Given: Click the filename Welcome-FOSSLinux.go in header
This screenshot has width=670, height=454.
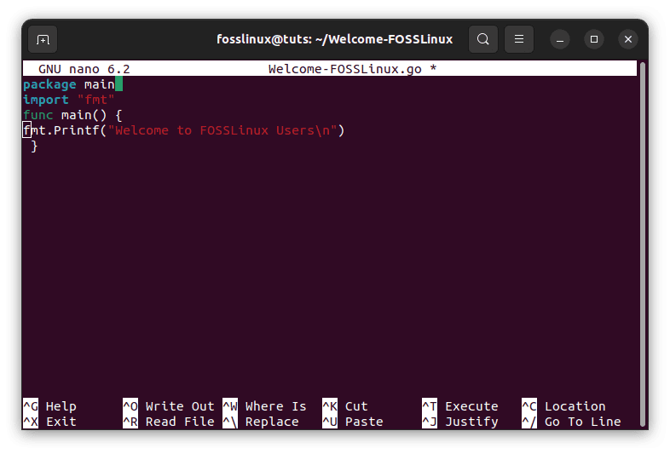Looking at the screenshot, I should click(345, 69).
